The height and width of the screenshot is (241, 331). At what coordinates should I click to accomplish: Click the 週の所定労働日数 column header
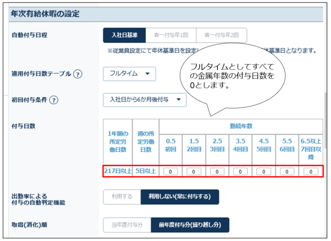pyautogui.click(x=146, y=142)
